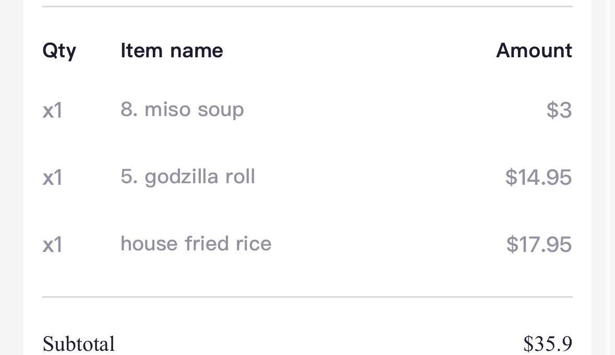Click the x1 quantity for miso soup
615x355 pixels.
coord(53,110)
